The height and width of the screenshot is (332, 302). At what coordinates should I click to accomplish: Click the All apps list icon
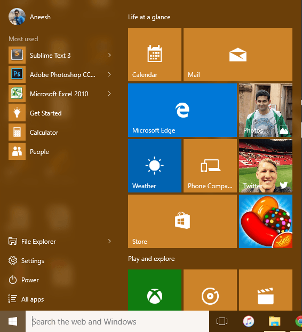coord(12,299)
